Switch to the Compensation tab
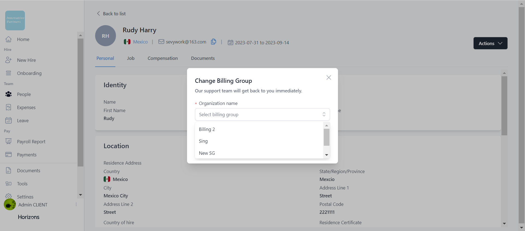Viewport: 525px width, 231px height. pos(163,58)
